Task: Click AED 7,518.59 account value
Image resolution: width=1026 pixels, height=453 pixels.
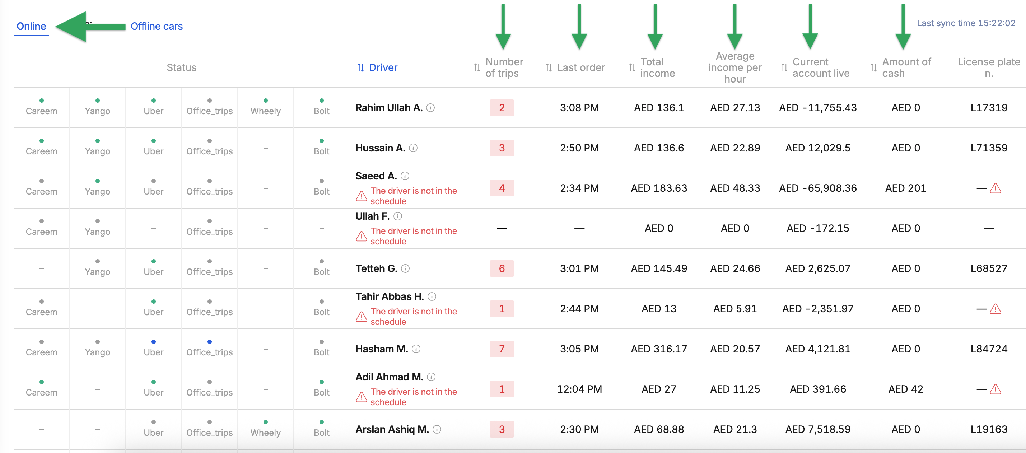Action: tap(818, 430)
